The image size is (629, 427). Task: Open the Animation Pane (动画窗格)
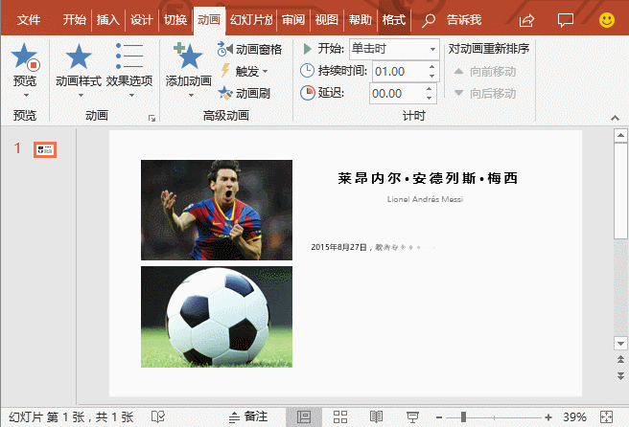250,49
